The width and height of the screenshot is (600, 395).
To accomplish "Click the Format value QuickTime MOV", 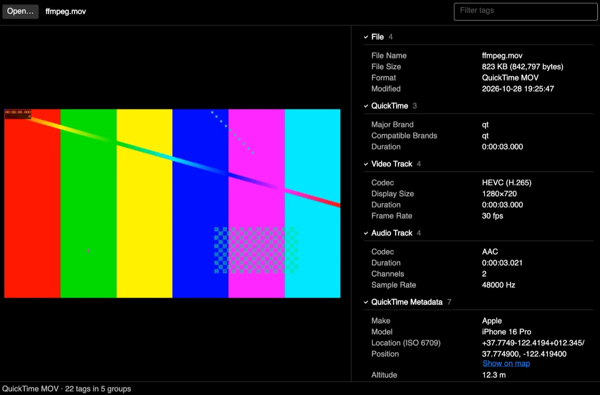I will 510,78.
